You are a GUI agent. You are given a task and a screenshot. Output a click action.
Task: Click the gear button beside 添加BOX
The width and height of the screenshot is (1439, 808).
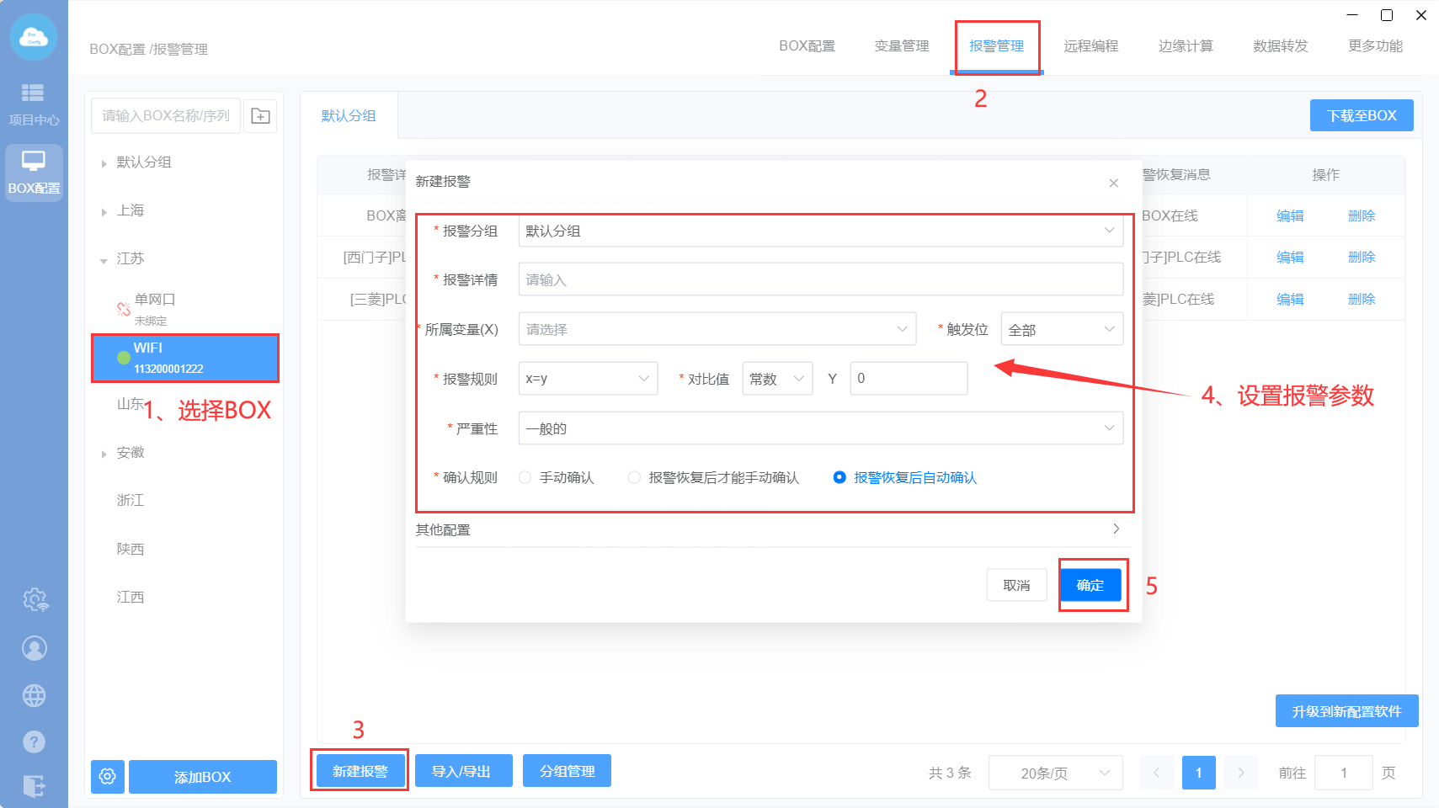108,776
